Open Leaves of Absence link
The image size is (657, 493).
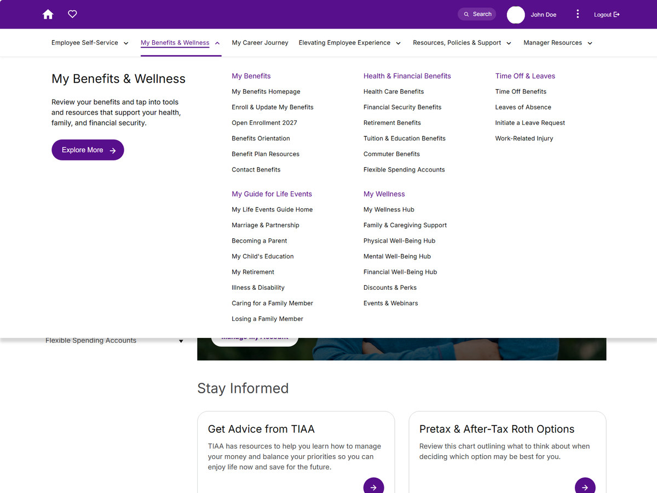[523, 107]
